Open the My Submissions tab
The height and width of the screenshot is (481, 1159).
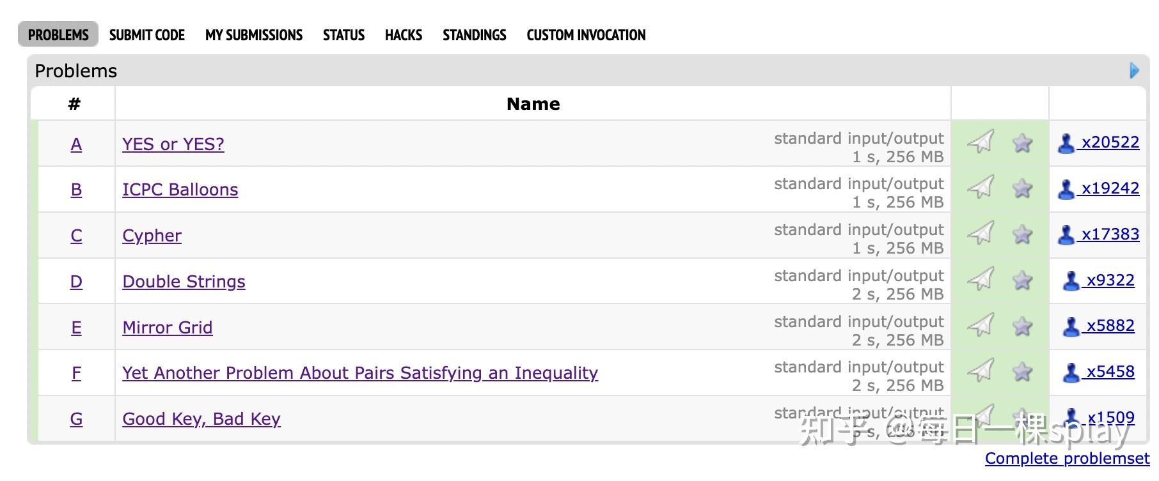pyautogui.click(x=254, y=35)
